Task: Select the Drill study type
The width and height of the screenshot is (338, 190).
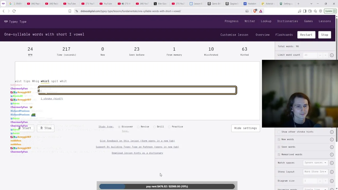Action: pos(154,127)
